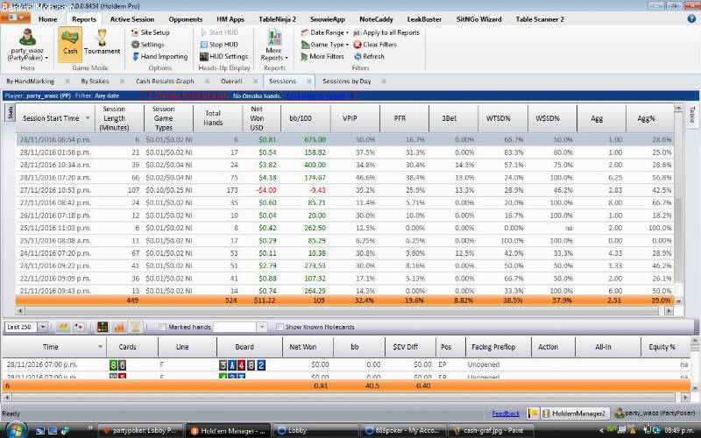Image resolution: width=701 pixels, height=438 pixels.
Task: Click Apply to all Reports
Action: (x=386, y=32)
